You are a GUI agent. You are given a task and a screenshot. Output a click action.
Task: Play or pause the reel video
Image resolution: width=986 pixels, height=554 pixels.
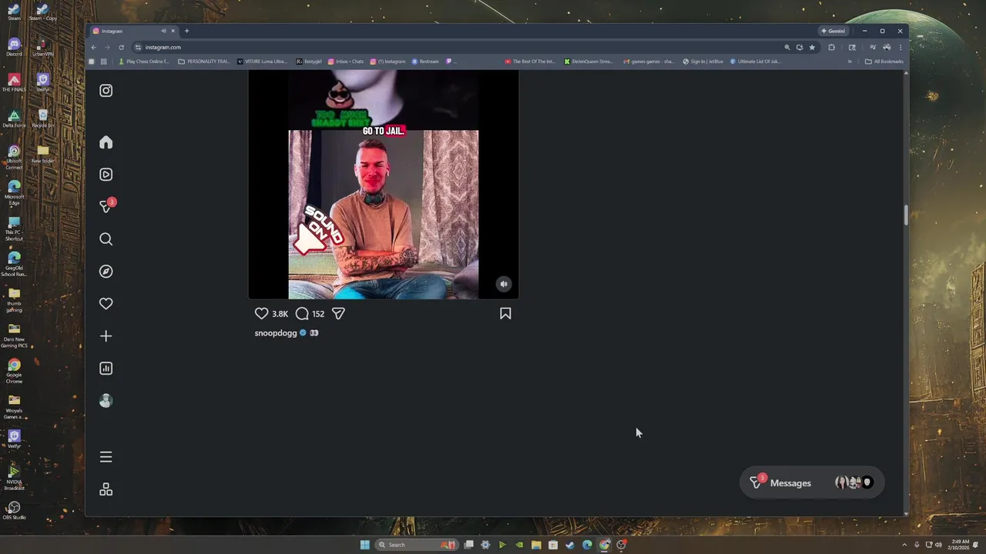[x=384, y=185]
